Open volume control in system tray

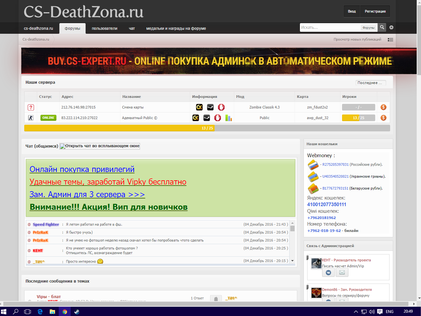pyautogui.click(x=372, y=311)
